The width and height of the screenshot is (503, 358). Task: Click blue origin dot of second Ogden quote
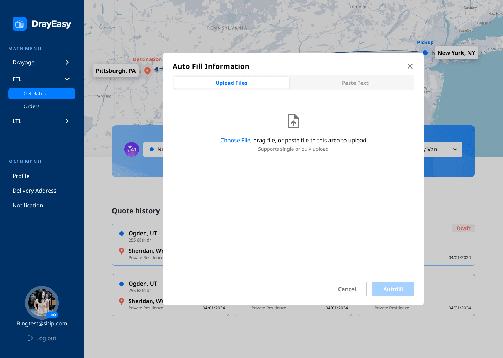(x=122, y=284)
